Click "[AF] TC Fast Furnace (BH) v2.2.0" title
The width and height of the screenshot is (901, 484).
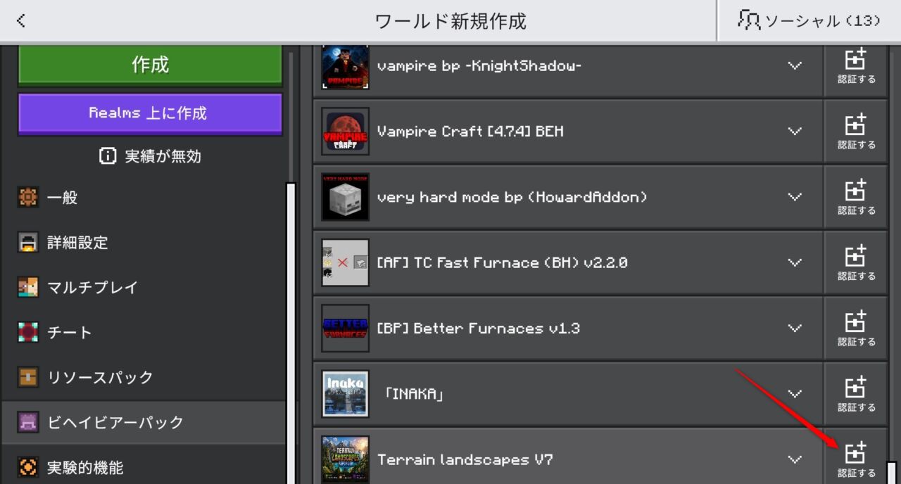(503, 262)
